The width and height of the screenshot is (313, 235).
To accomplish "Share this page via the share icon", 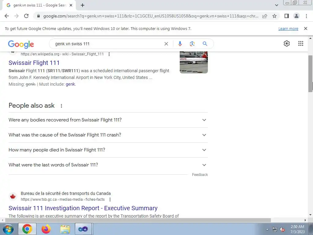I will [265, 16].
